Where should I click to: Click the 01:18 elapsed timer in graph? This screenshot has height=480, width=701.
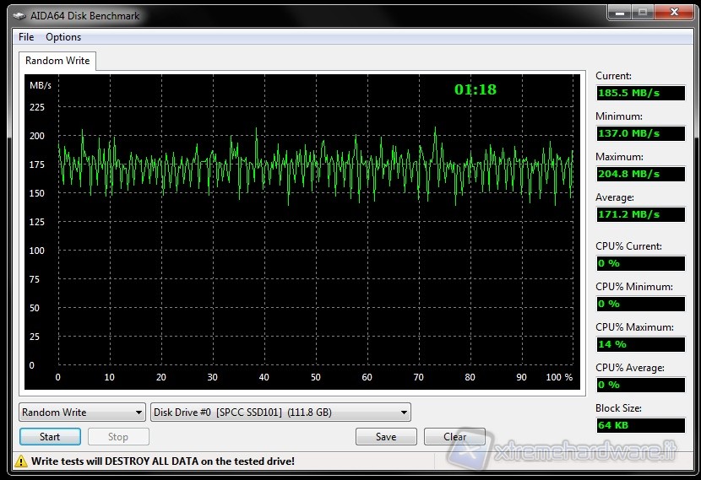tap(475, 89)
